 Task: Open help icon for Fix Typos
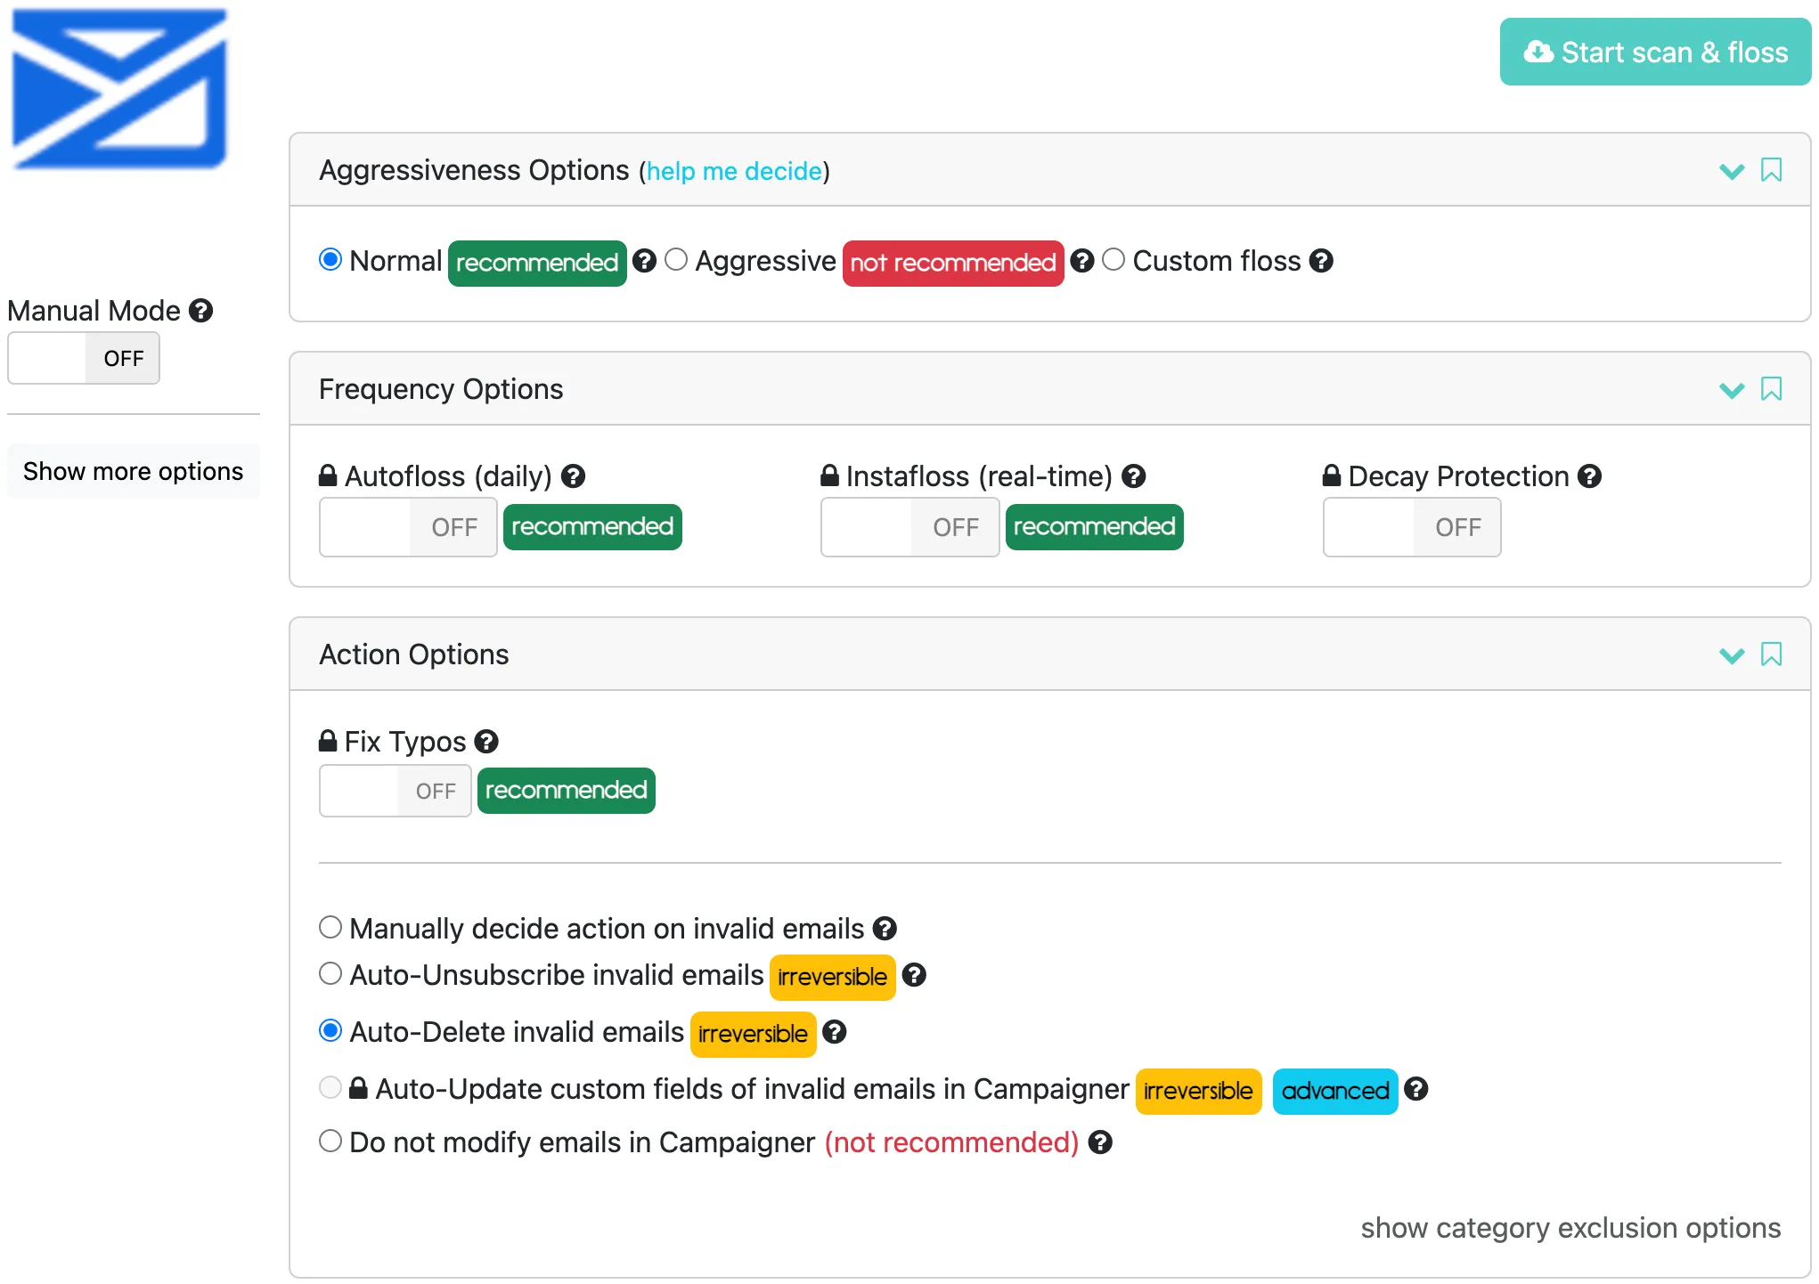click(x=486, y=742)
